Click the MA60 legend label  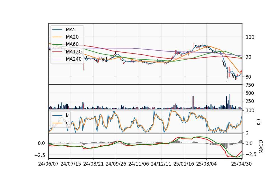[72, 44]
